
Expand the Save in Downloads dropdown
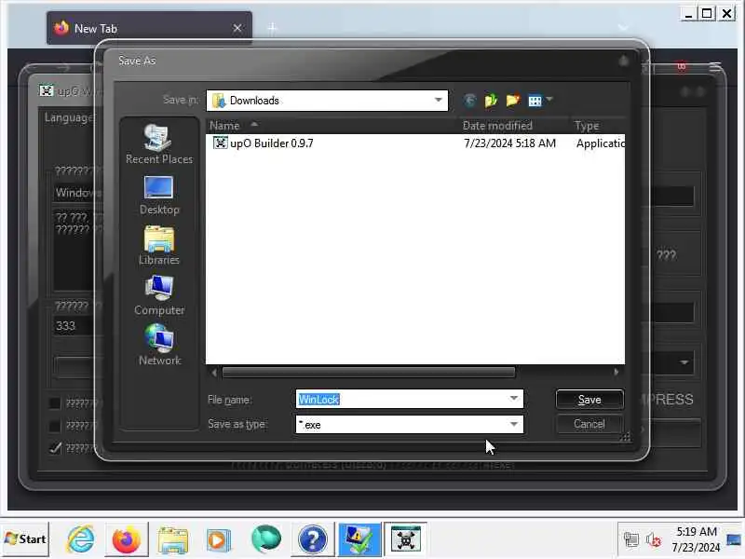pos(438,101)
